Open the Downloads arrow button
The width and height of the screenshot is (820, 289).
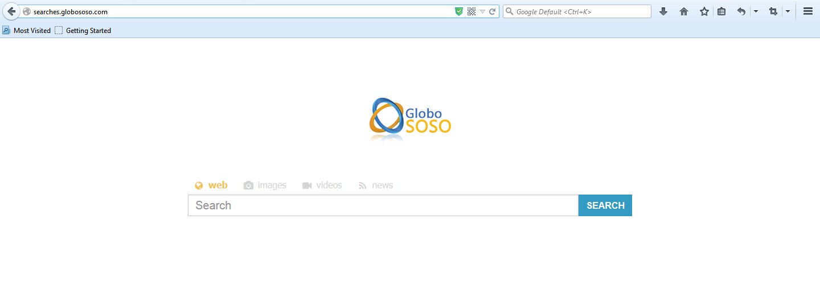point(663,11)
